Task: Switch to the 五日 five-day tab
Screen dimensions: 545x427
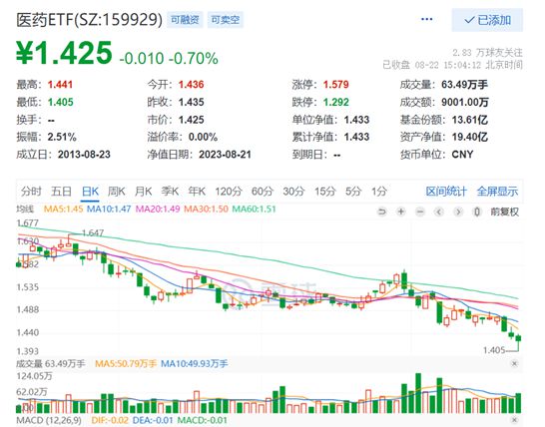Action: click(61, 192)
